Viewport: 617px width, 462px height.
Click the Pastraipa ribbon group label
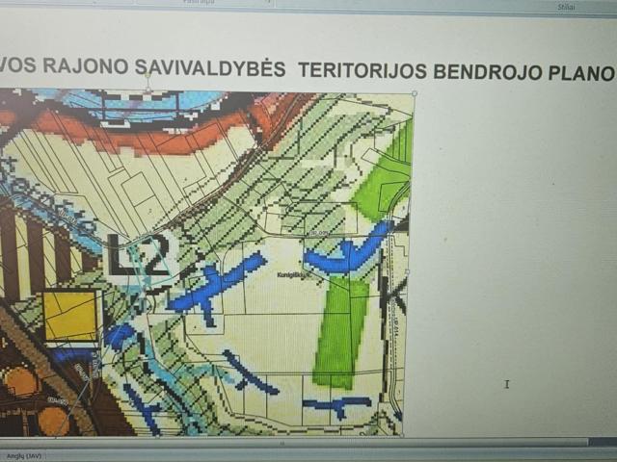(199, 3)
